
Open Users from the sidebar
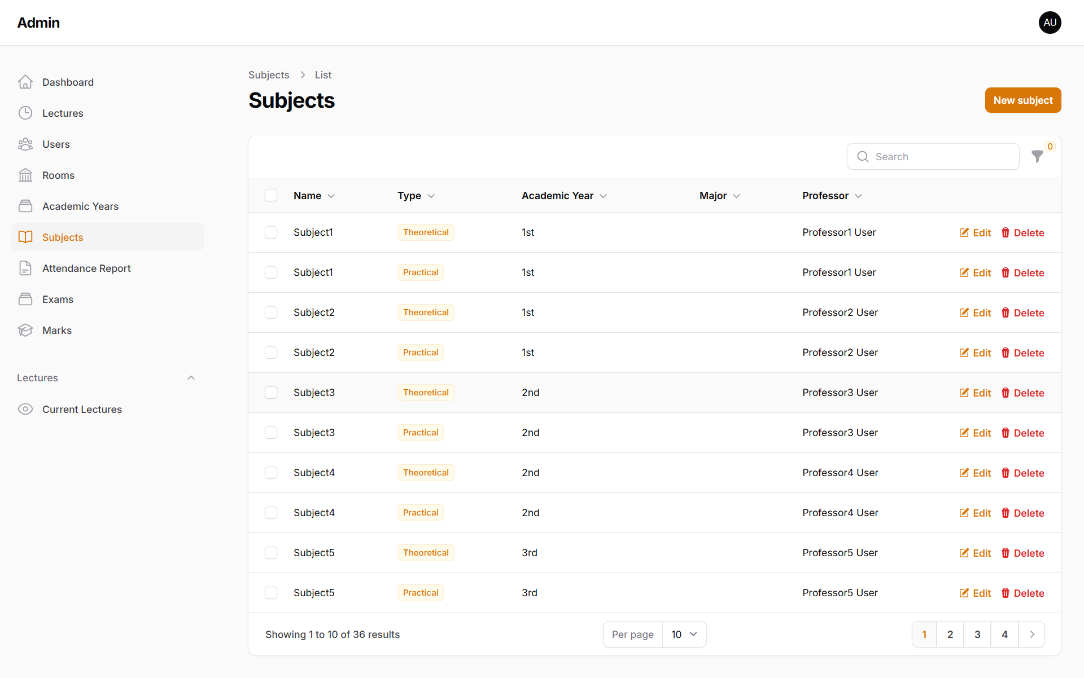coord(107,144)
